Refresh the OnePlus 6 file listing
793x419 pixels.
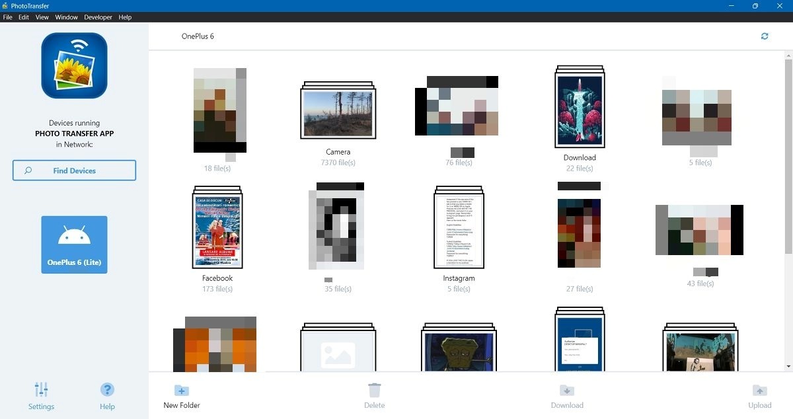(765, 36)
